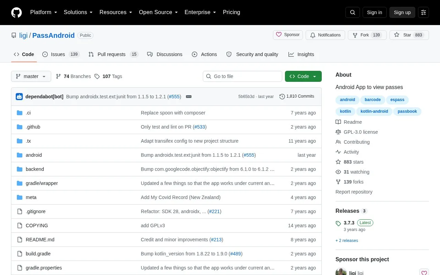The width and height of the screenshot is (440, 275).
Task: Open the master branch selector
Action: click(x=31, y=76)
